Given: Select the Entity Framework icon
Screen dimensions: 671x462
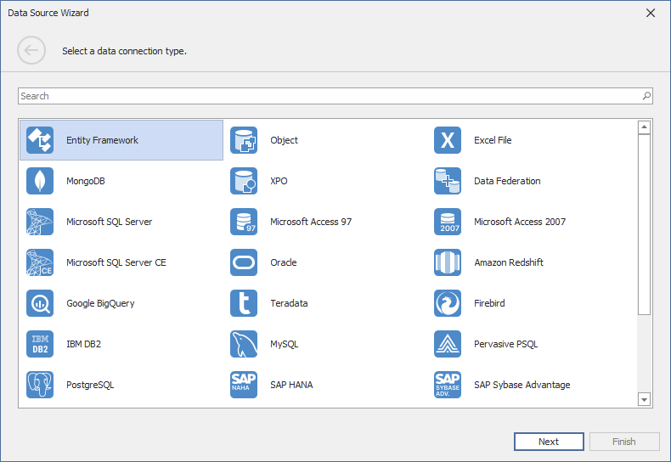Looking at the screenshot, I should (40, 140).
